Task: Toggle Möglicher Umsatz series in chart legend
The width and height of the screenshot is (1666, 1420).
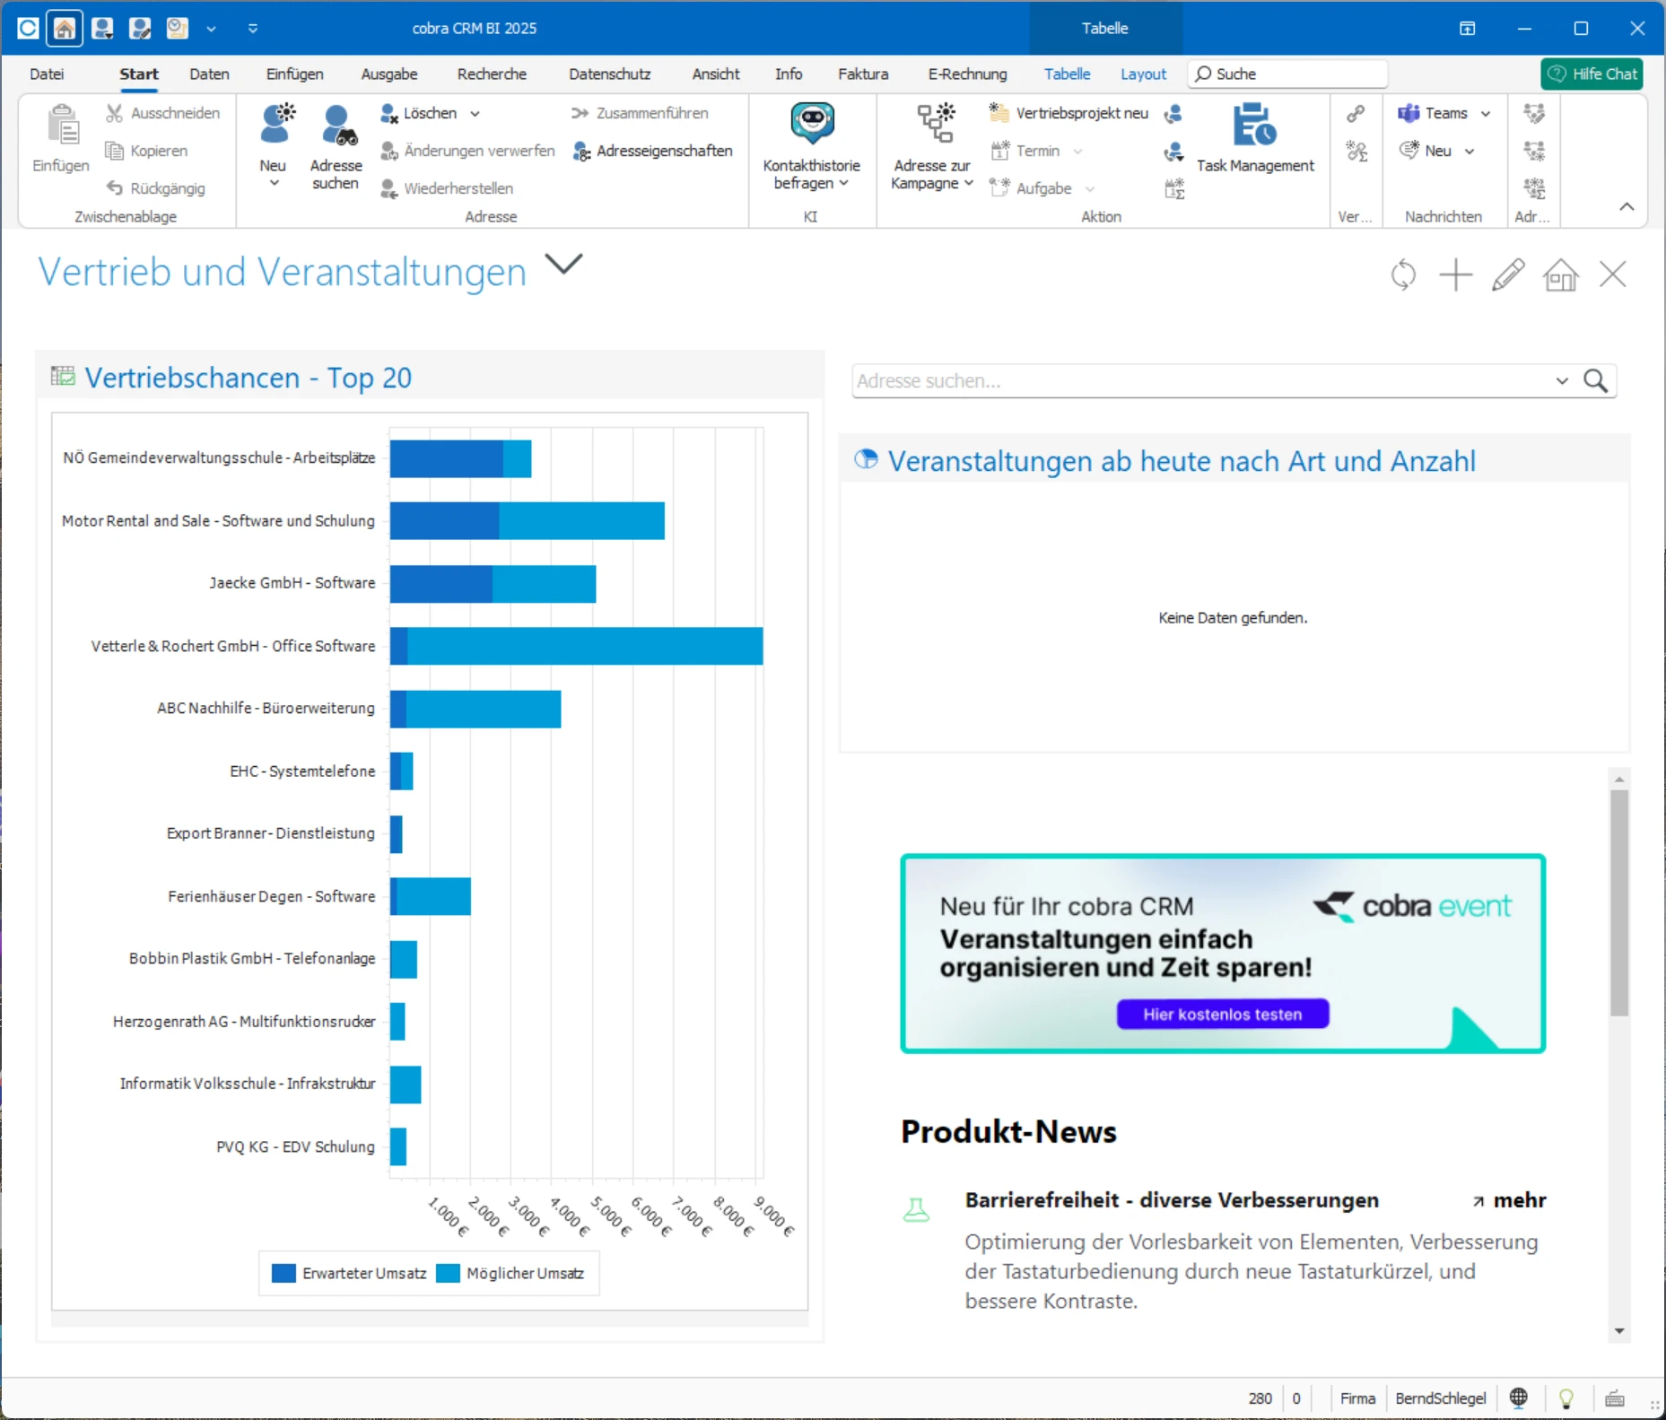Action: [x=510, y=1273]
